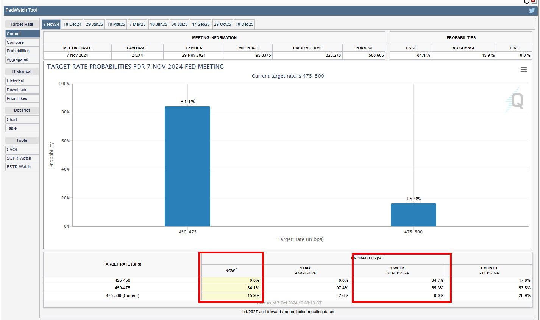The width and height of the screenshot is (540, 320).
Task: Click the 475-500 blue probability bar
Action: 414,215
